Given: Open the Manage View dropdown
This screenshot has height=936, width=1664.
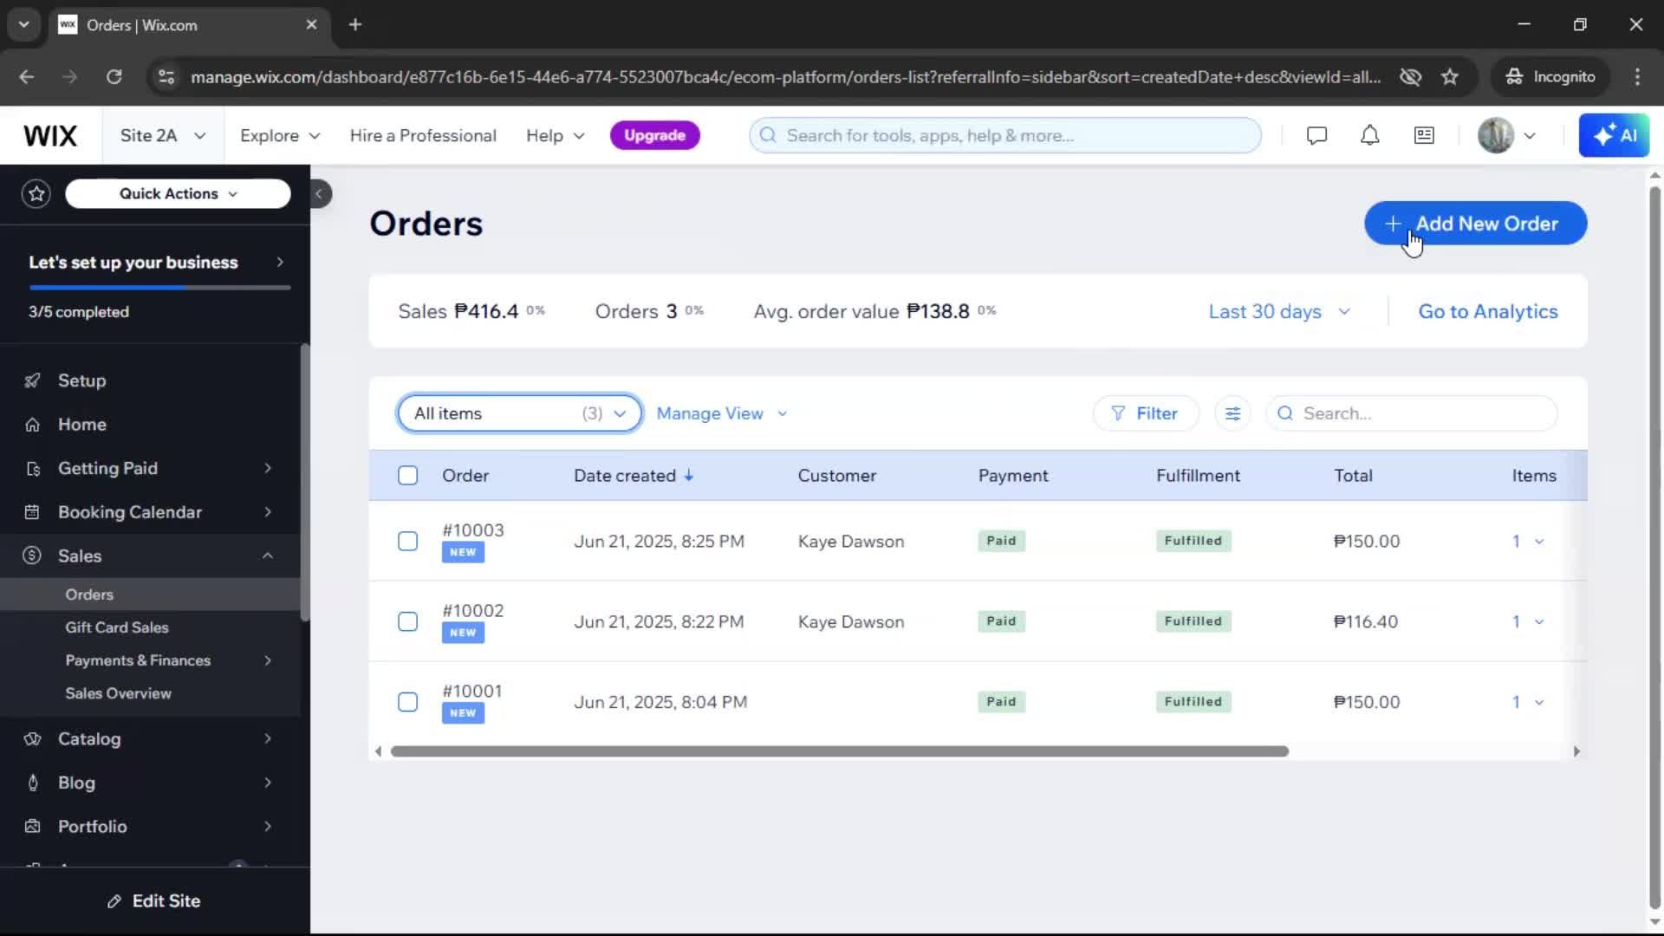Looking at the screenshot, I should (x=722, y=414).
